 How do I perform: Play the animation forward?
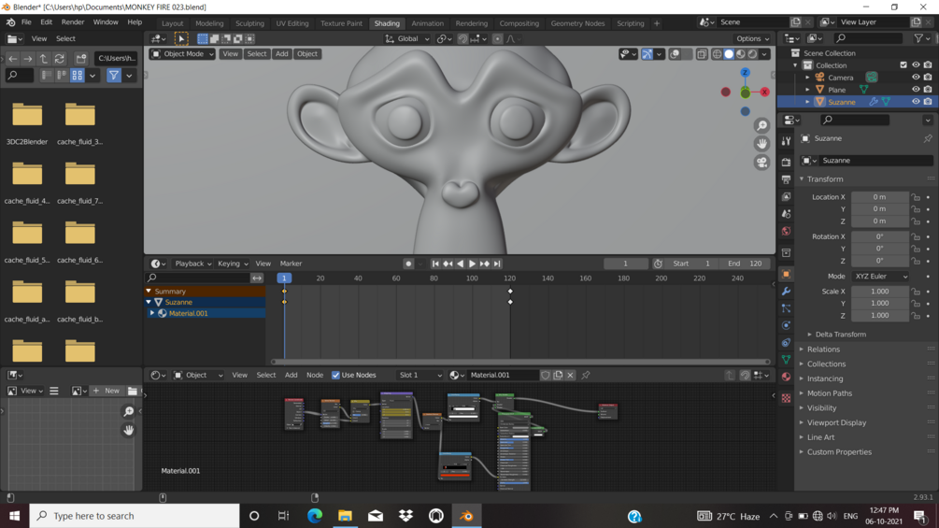click(x=472, y=264)
